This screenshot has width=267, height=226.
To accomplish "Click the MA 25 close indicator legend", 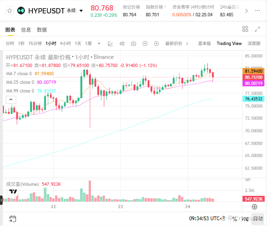I will tap(31, 82).
